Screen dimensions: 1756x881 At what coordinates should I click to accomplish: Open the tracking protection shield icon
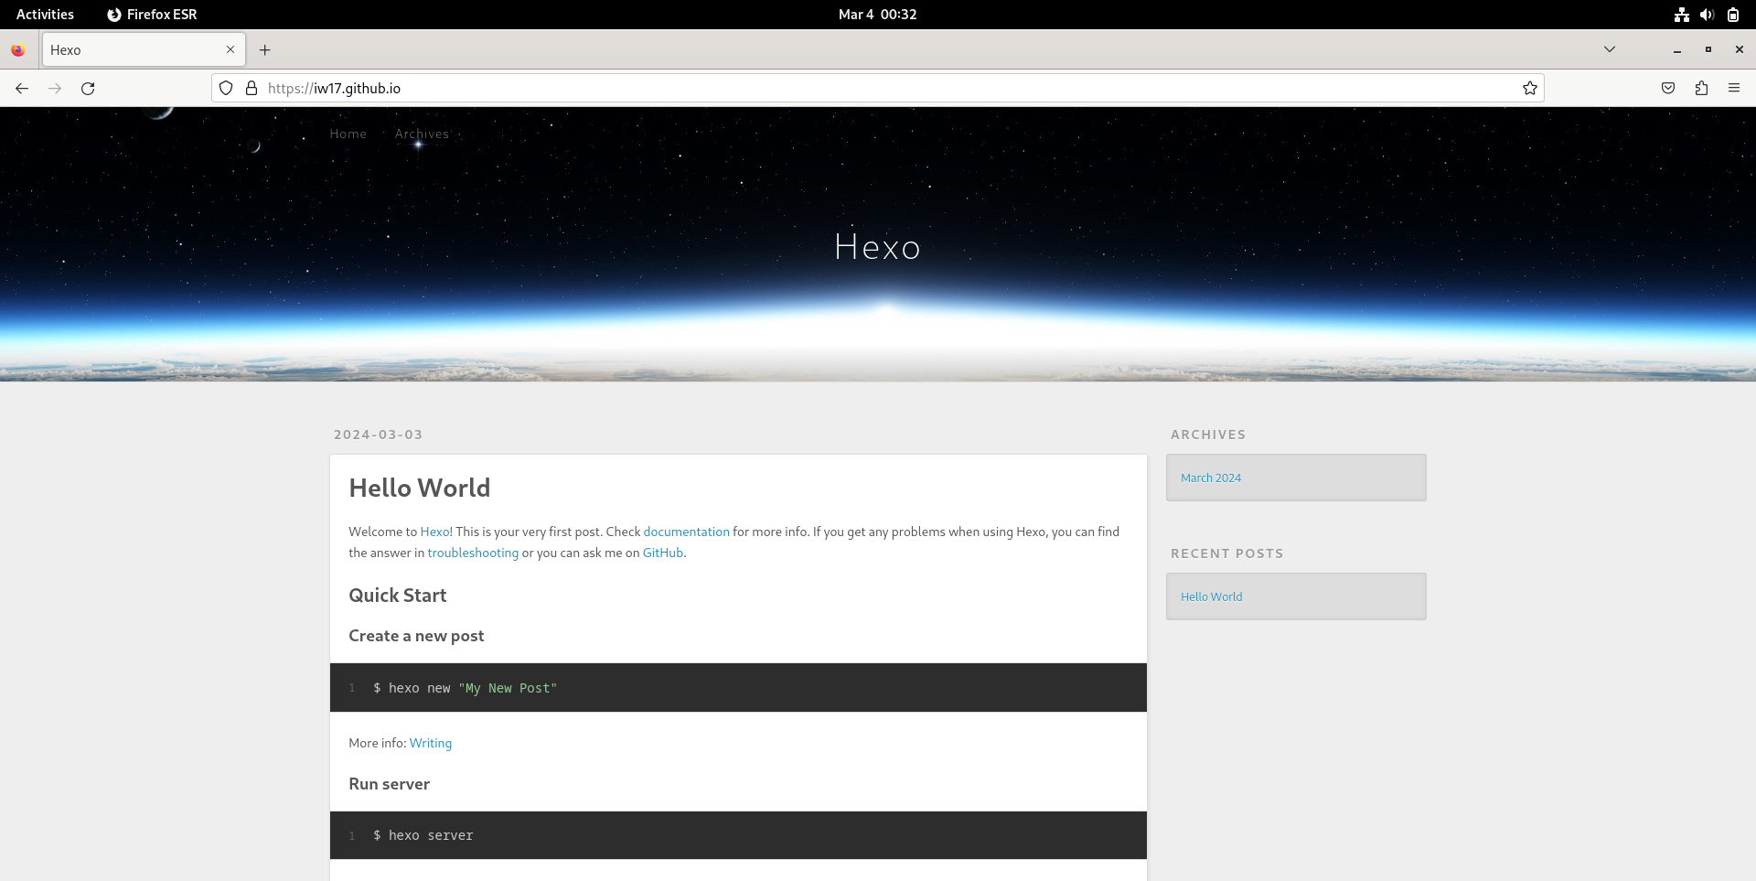pos(226,88)
